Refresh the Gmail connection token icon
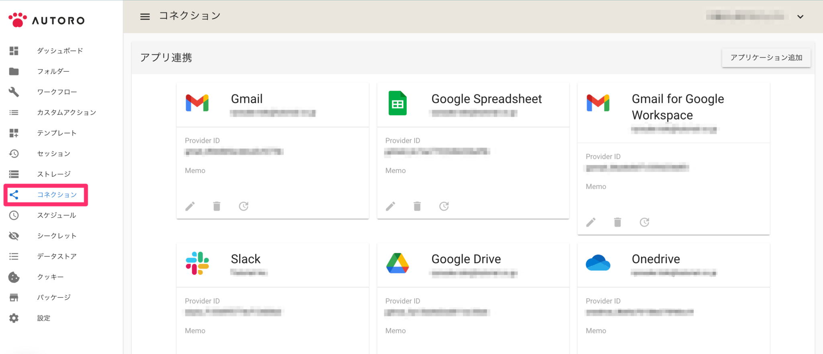 pyautogui.click(x=244, y=206)
